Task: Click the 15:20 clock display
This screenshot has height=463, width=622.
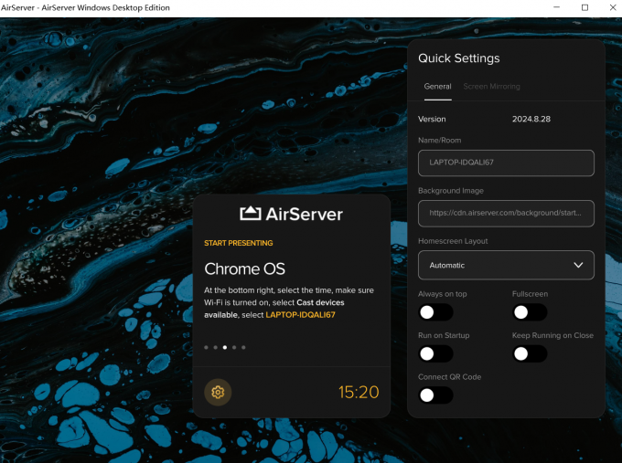Action: click(359, 392)
